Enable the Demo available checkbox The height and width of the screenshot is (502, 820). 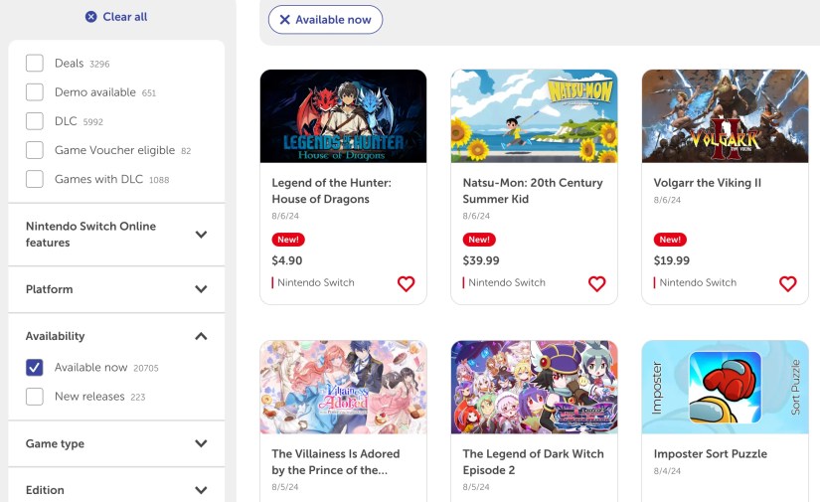tap(35, 92)
